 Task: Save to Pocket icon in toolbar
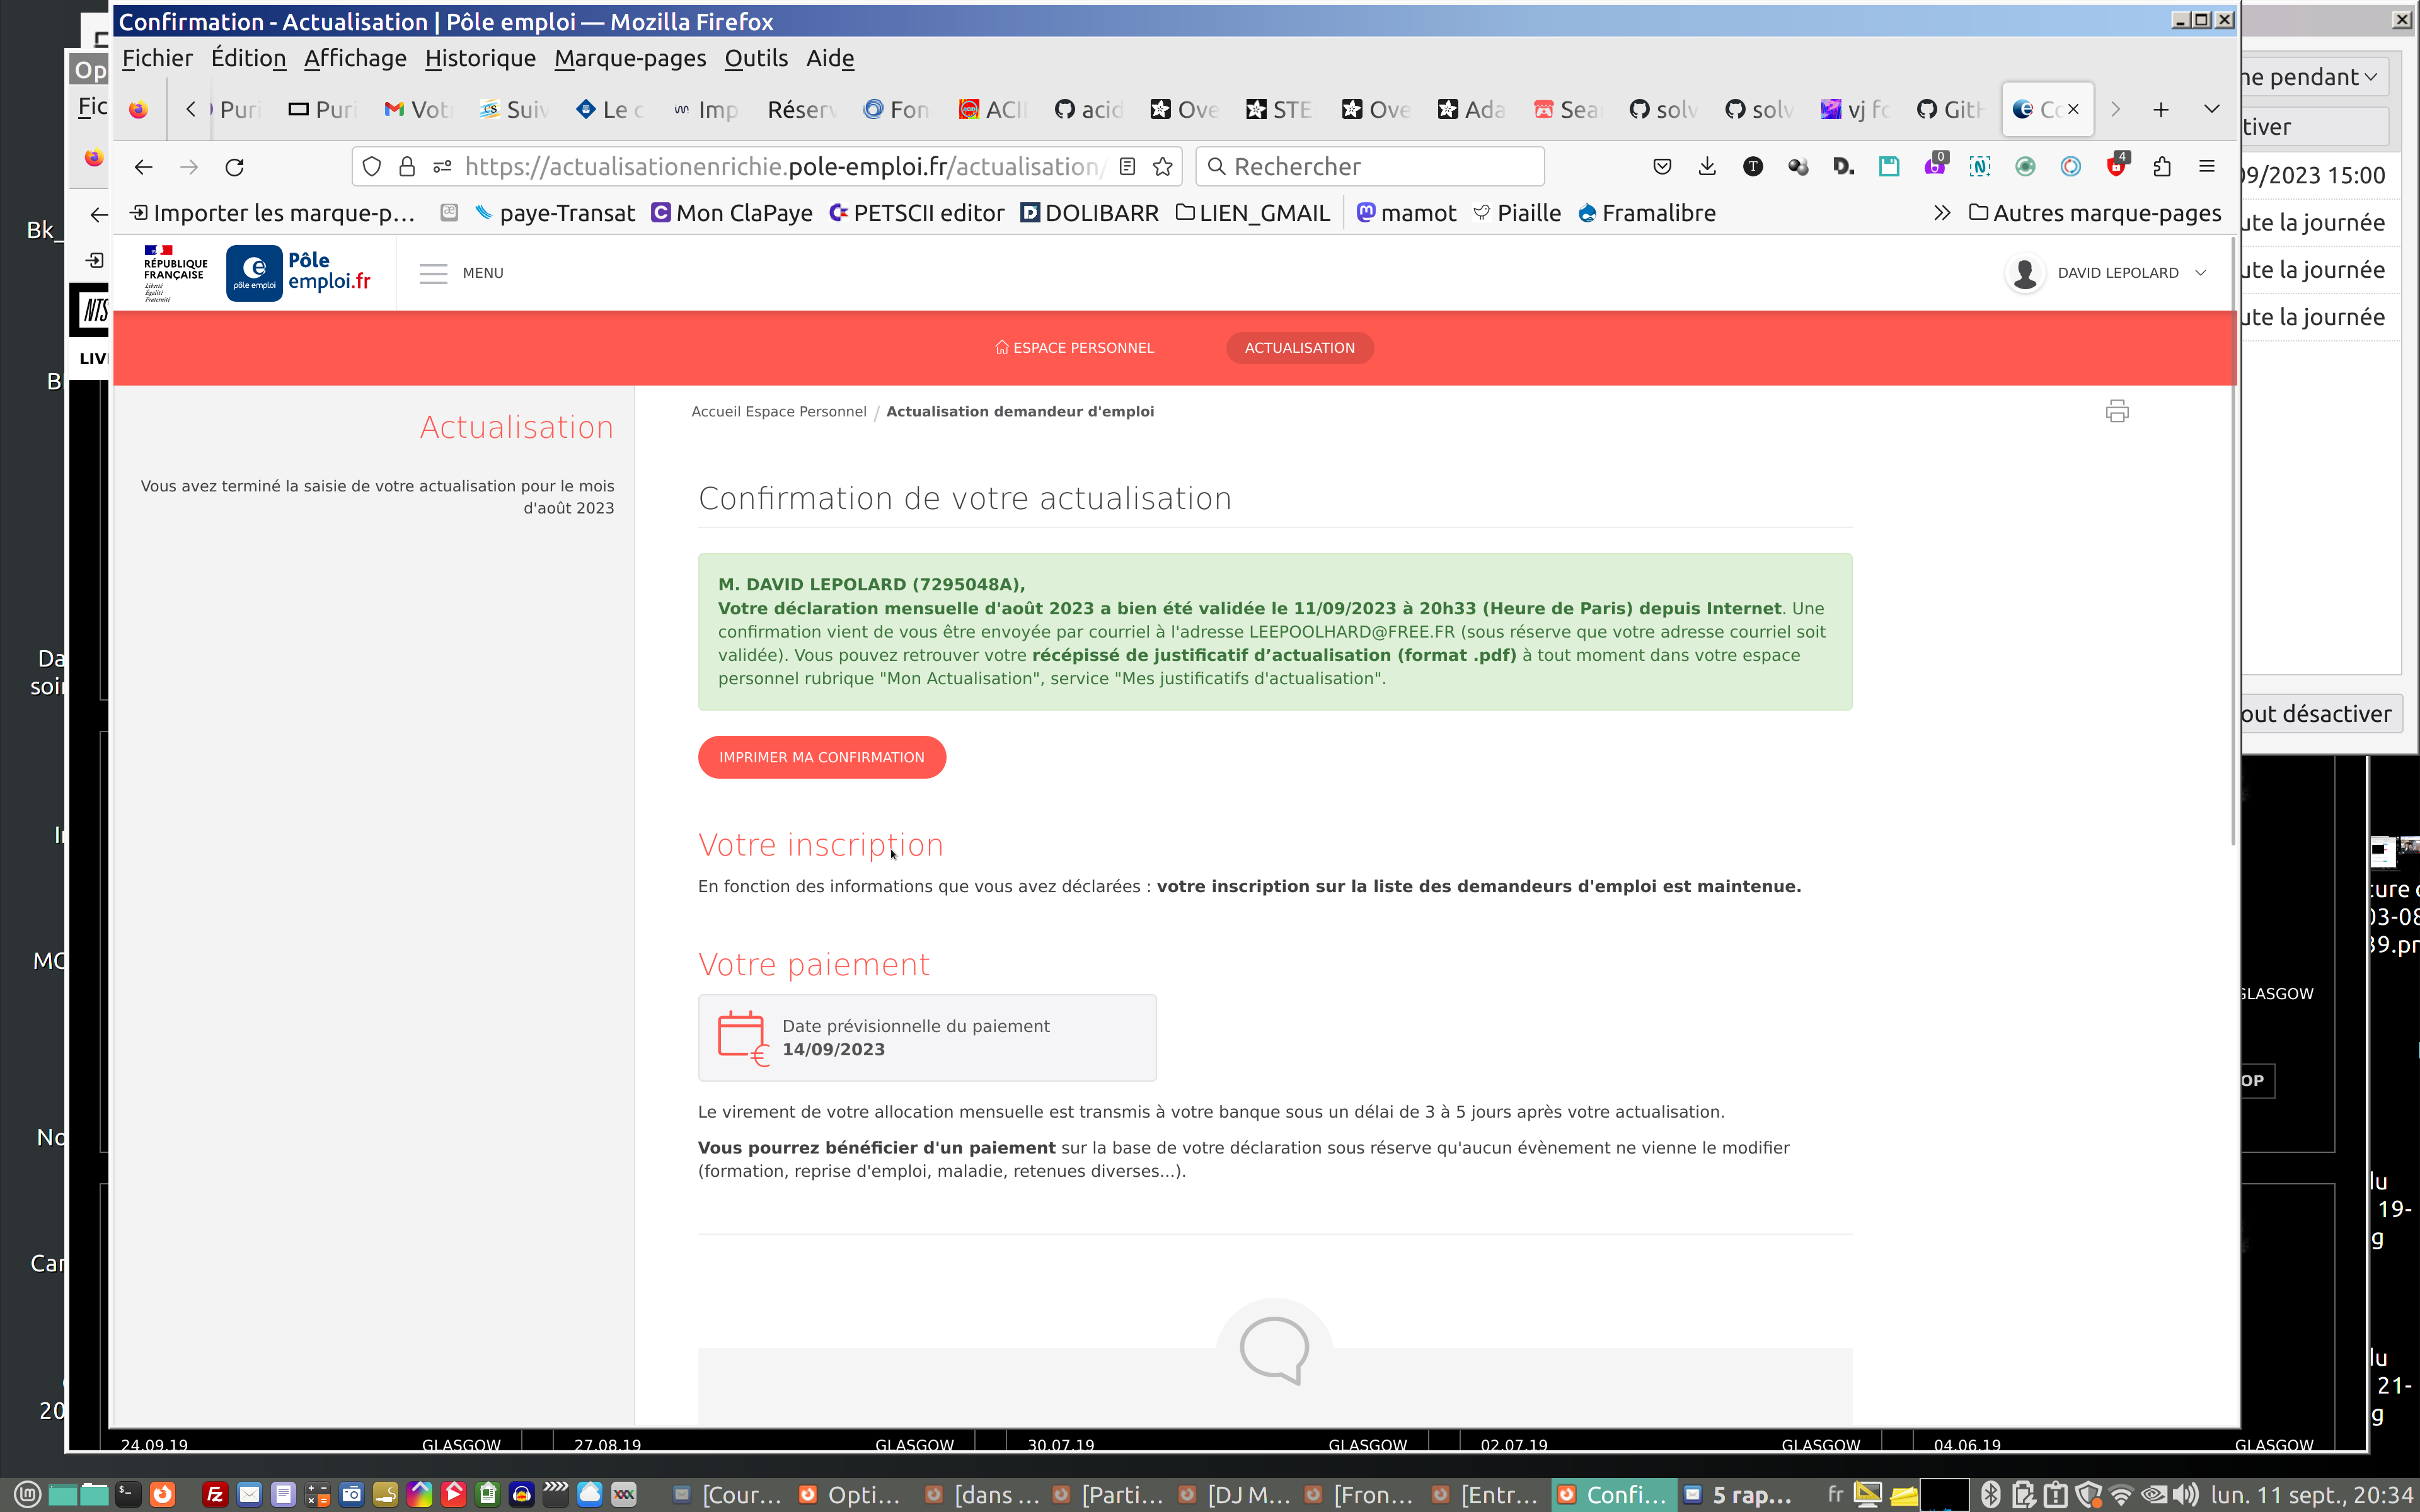click(x=1662, y=167)
